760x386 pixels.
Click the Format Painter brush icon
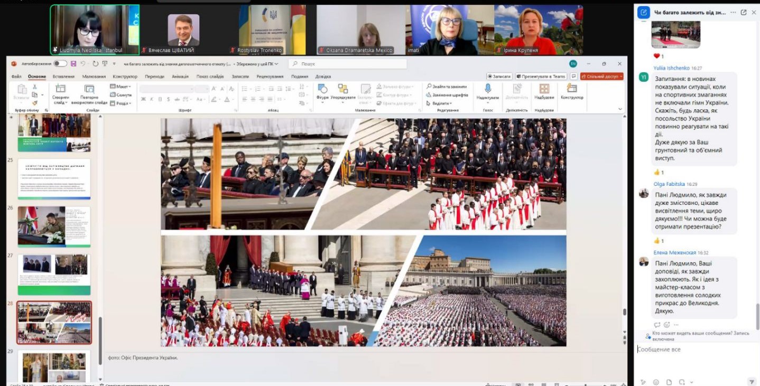click(35, 103)
